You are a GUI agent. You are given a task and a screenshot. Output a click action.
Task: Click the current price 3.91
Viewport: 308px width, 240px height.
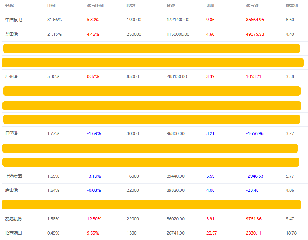tap(211, 219)
